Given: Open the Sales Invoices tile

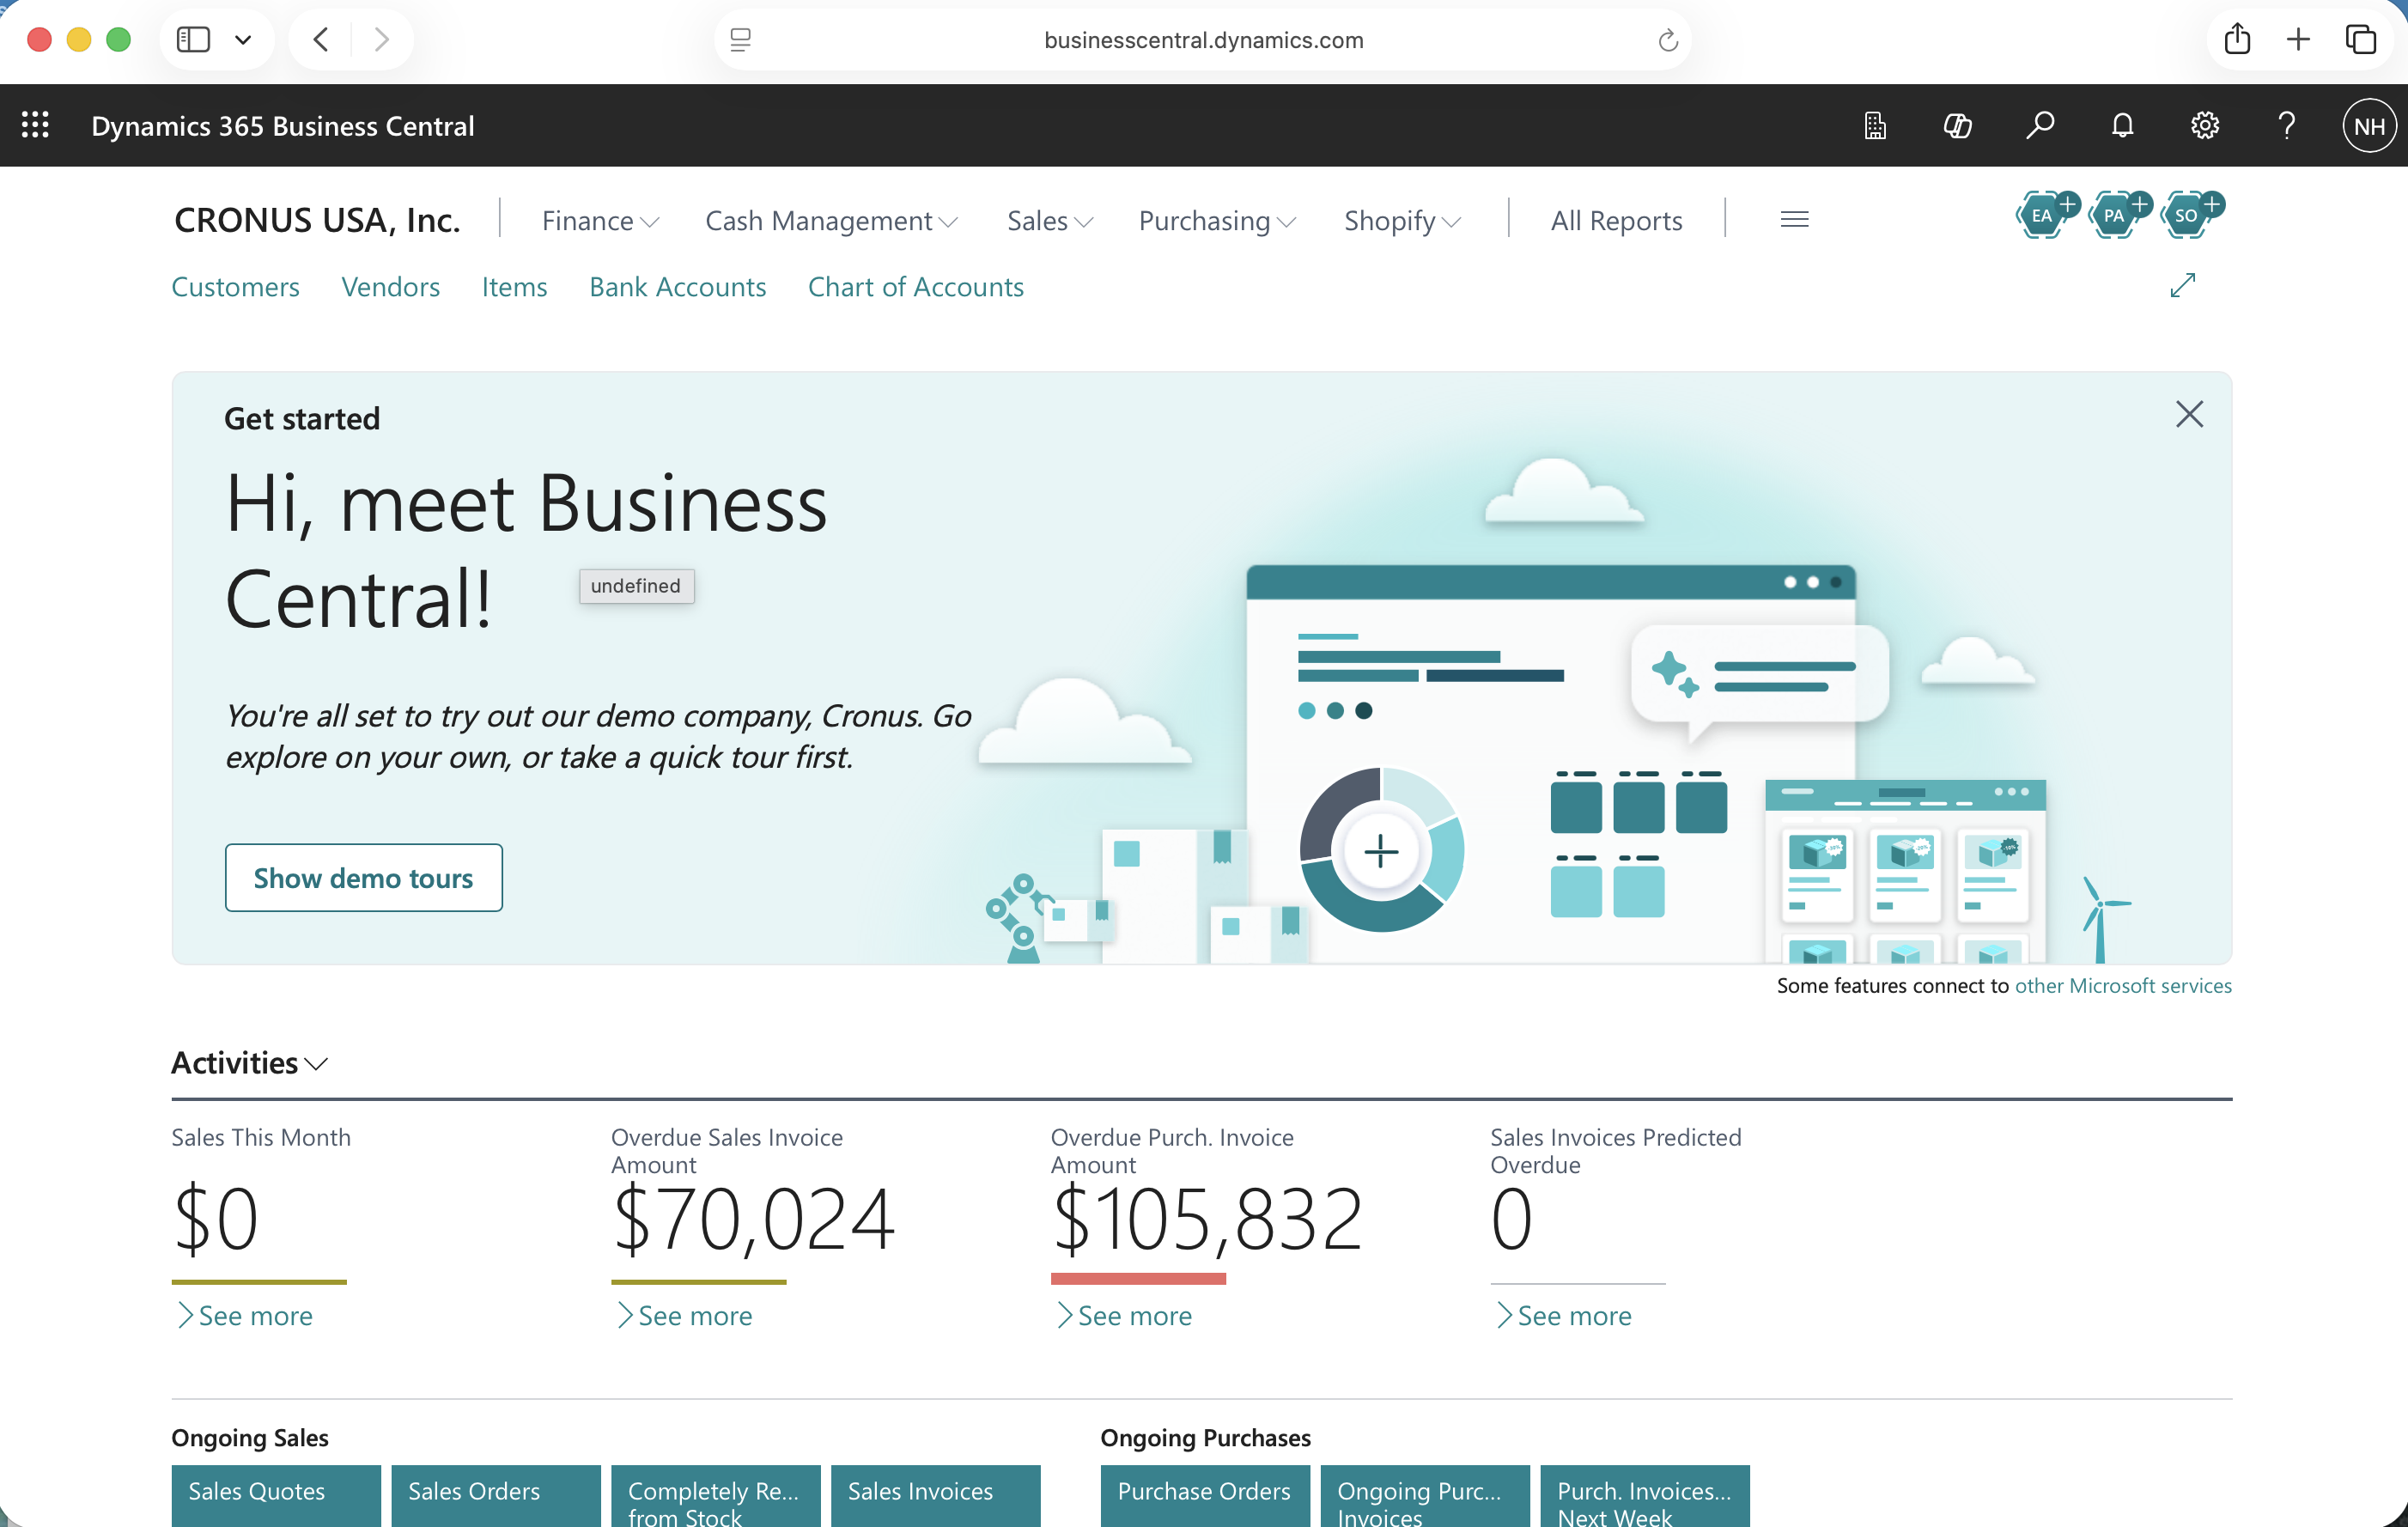Looking at the screenshot, I should [x=936, y=1496].
